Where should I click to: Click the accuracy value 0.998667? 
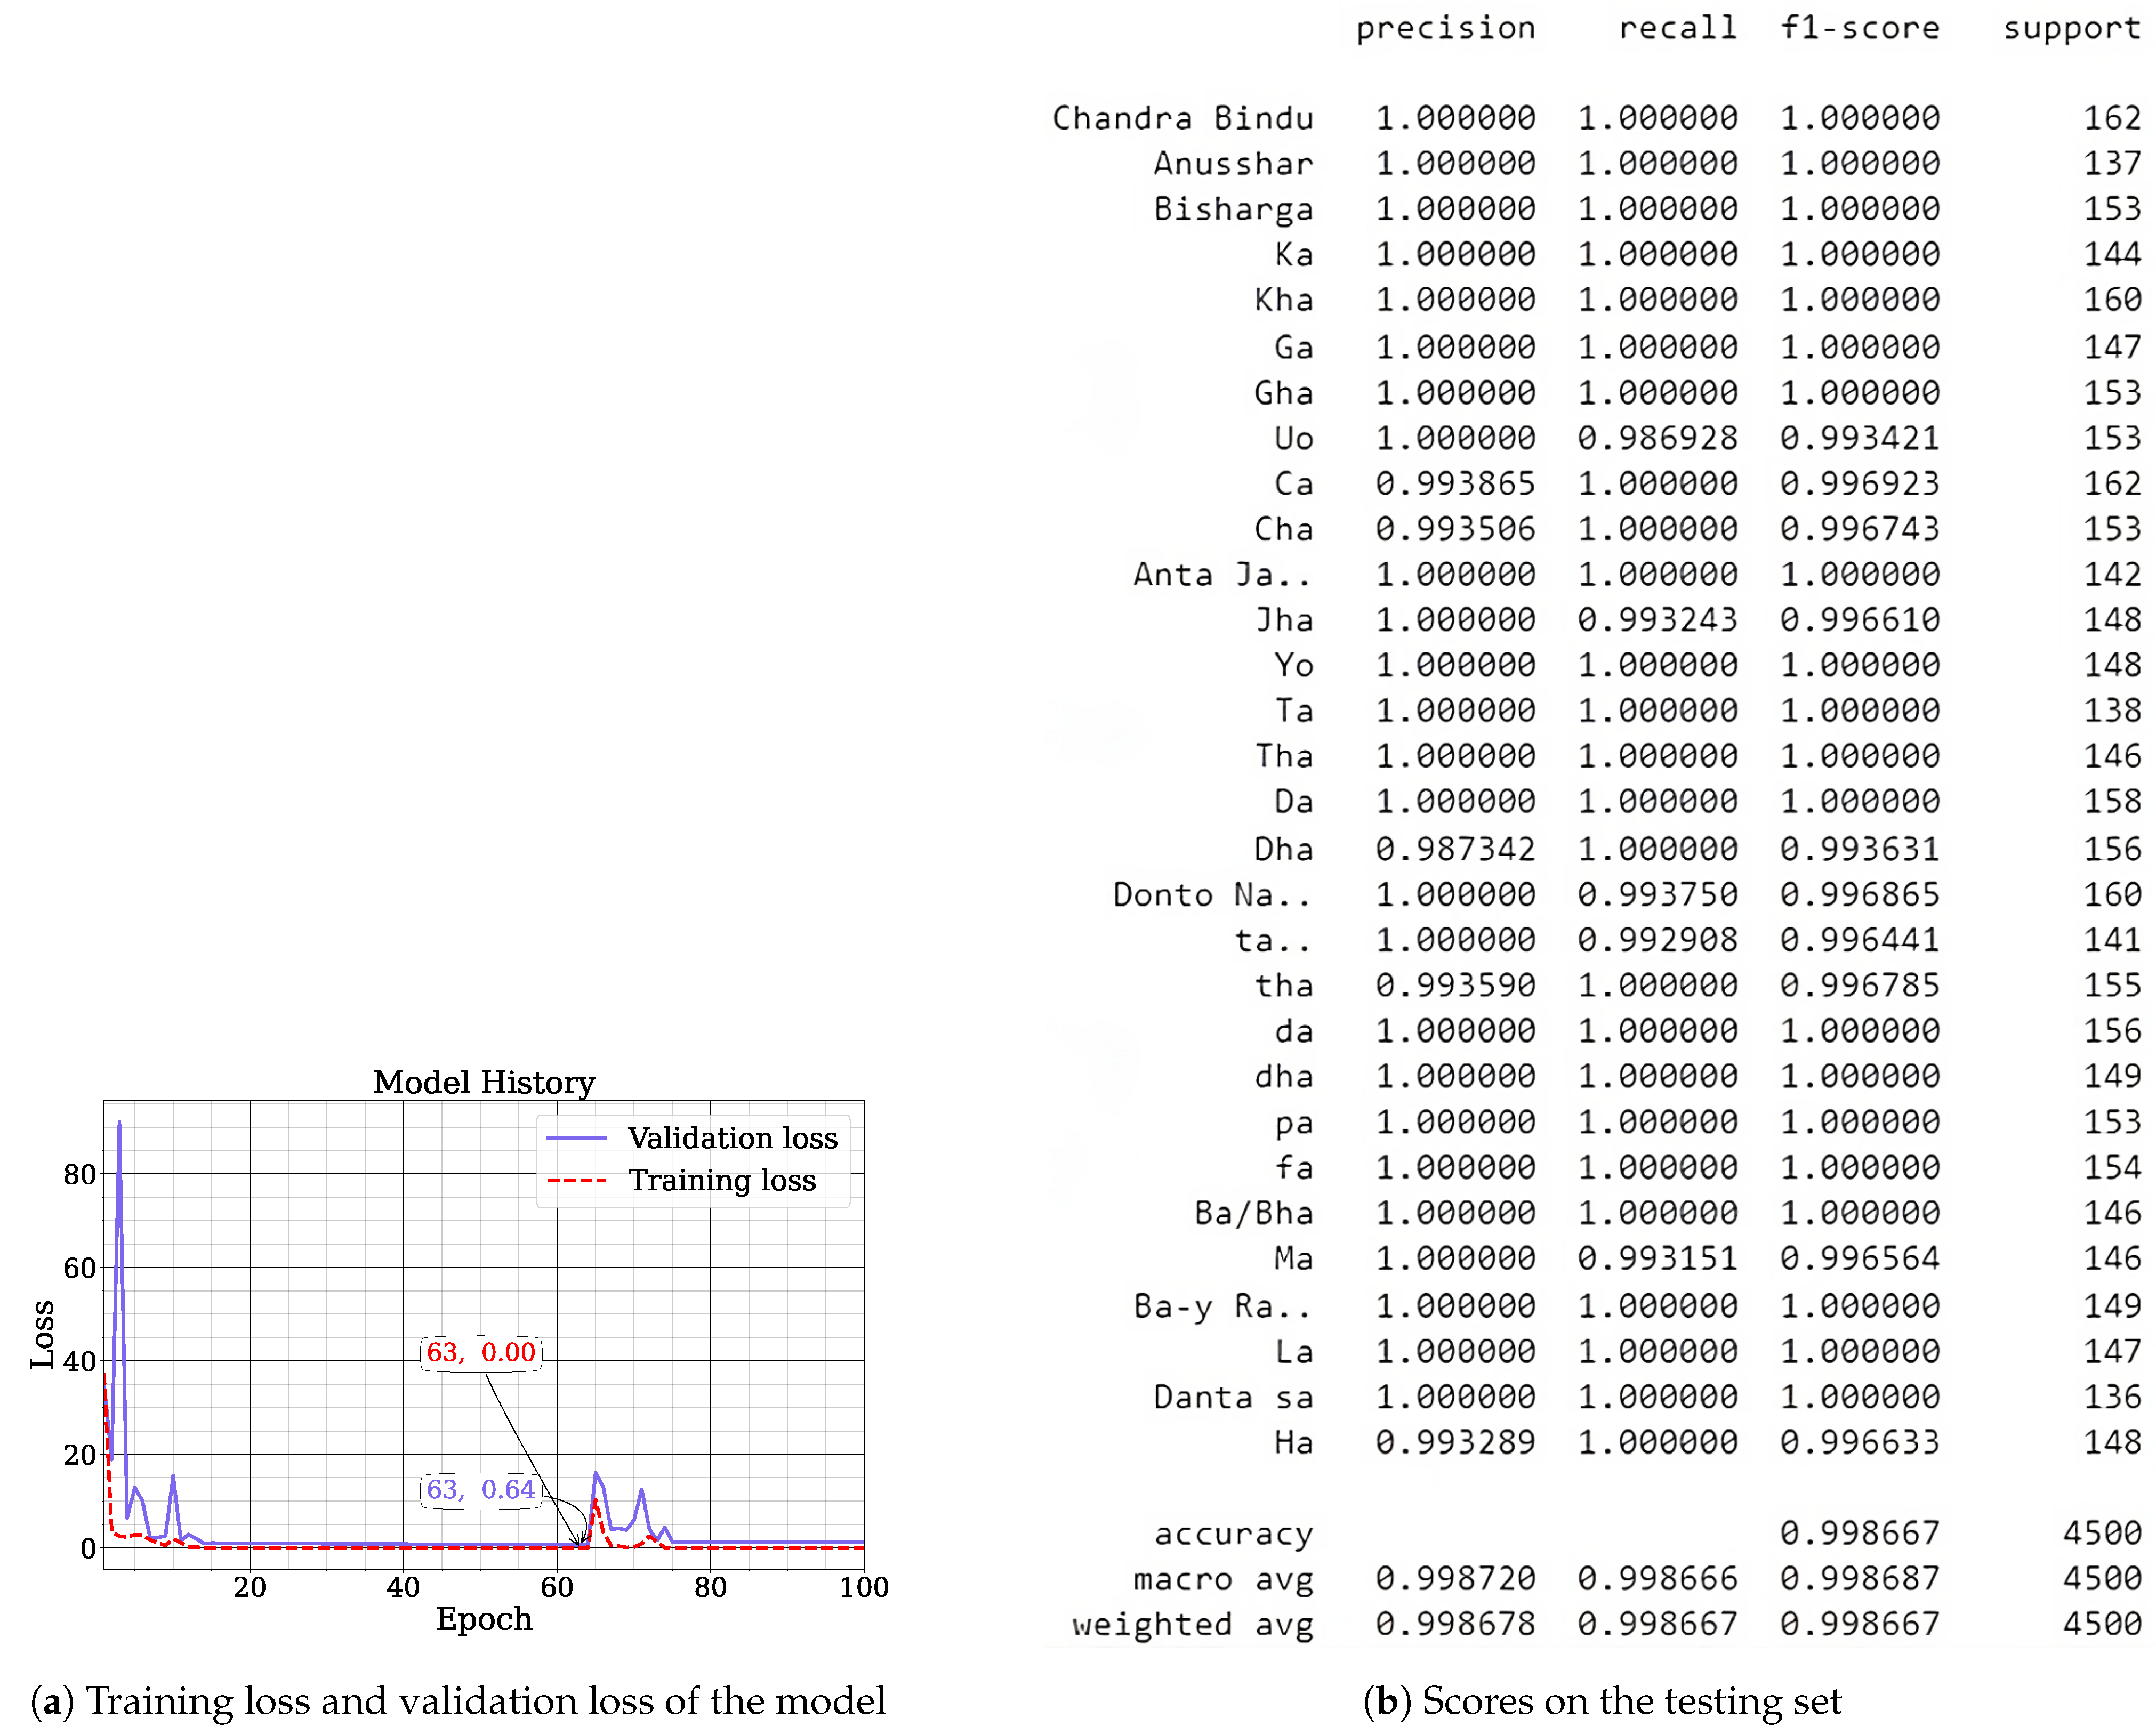pyautogui.click(x=1859, y=1533)
